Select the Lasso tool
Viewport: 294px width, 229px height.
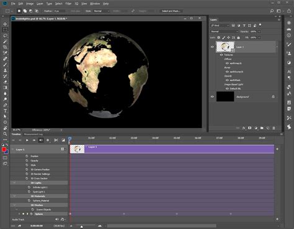click(x=5, y=35)
